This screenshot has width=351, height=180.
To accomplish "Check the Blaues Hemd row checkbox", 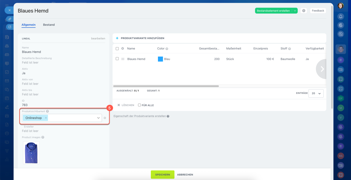I will (117, 59).
